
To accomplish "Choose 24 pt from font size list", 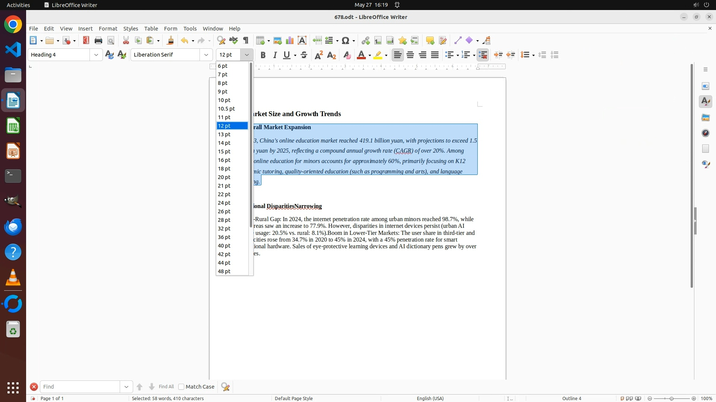I will pos(224,203).
